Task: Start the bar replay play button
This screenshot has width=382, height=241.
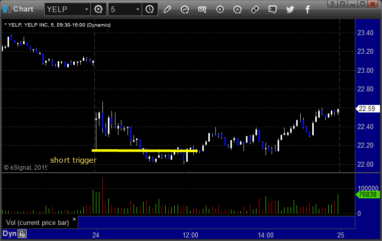Action: click(220, 10)
